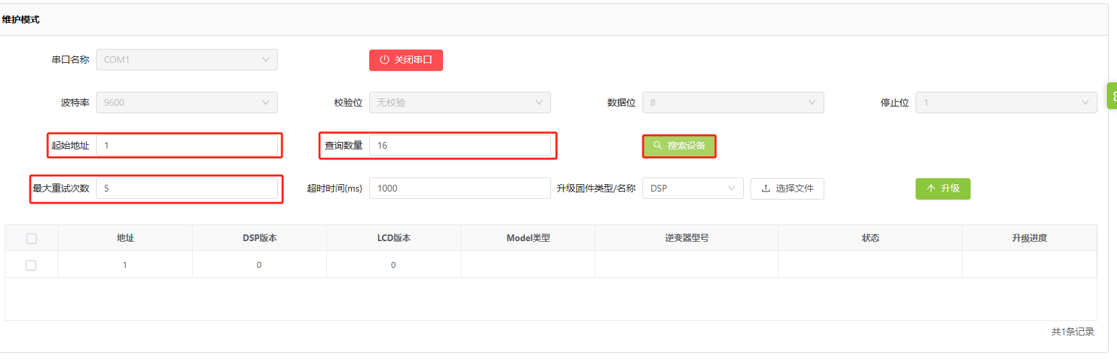Viewport: 1117px width, 359px height.
Task: Click the upload icon beside 选择文件
Action: tap(766, 188)
